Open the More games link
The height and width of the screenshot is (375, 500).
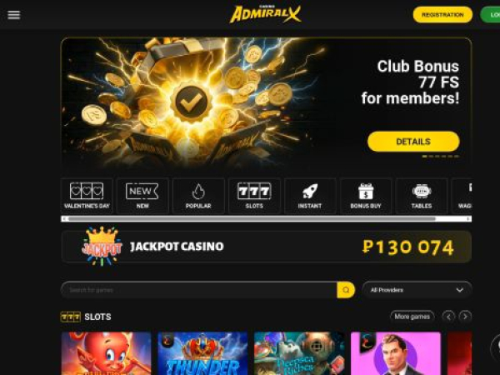click(412, 317)
